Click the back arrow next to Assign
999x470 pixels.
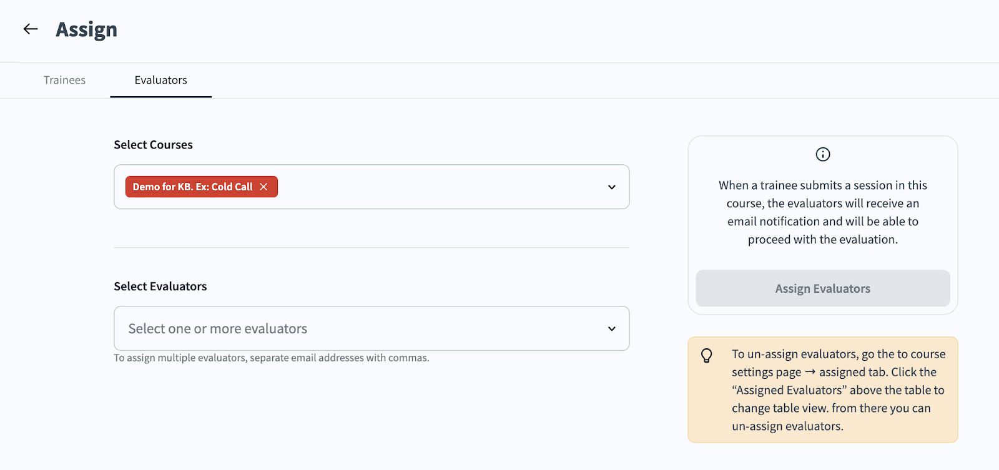31,29
